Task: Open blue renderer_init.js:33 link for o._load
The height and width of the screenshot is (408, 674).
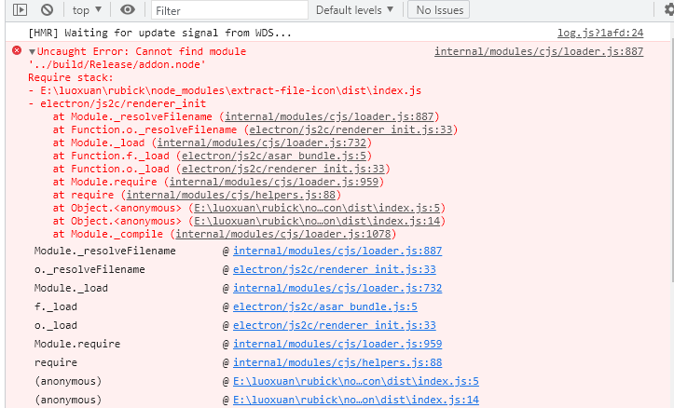Action: tap(335, 325)
